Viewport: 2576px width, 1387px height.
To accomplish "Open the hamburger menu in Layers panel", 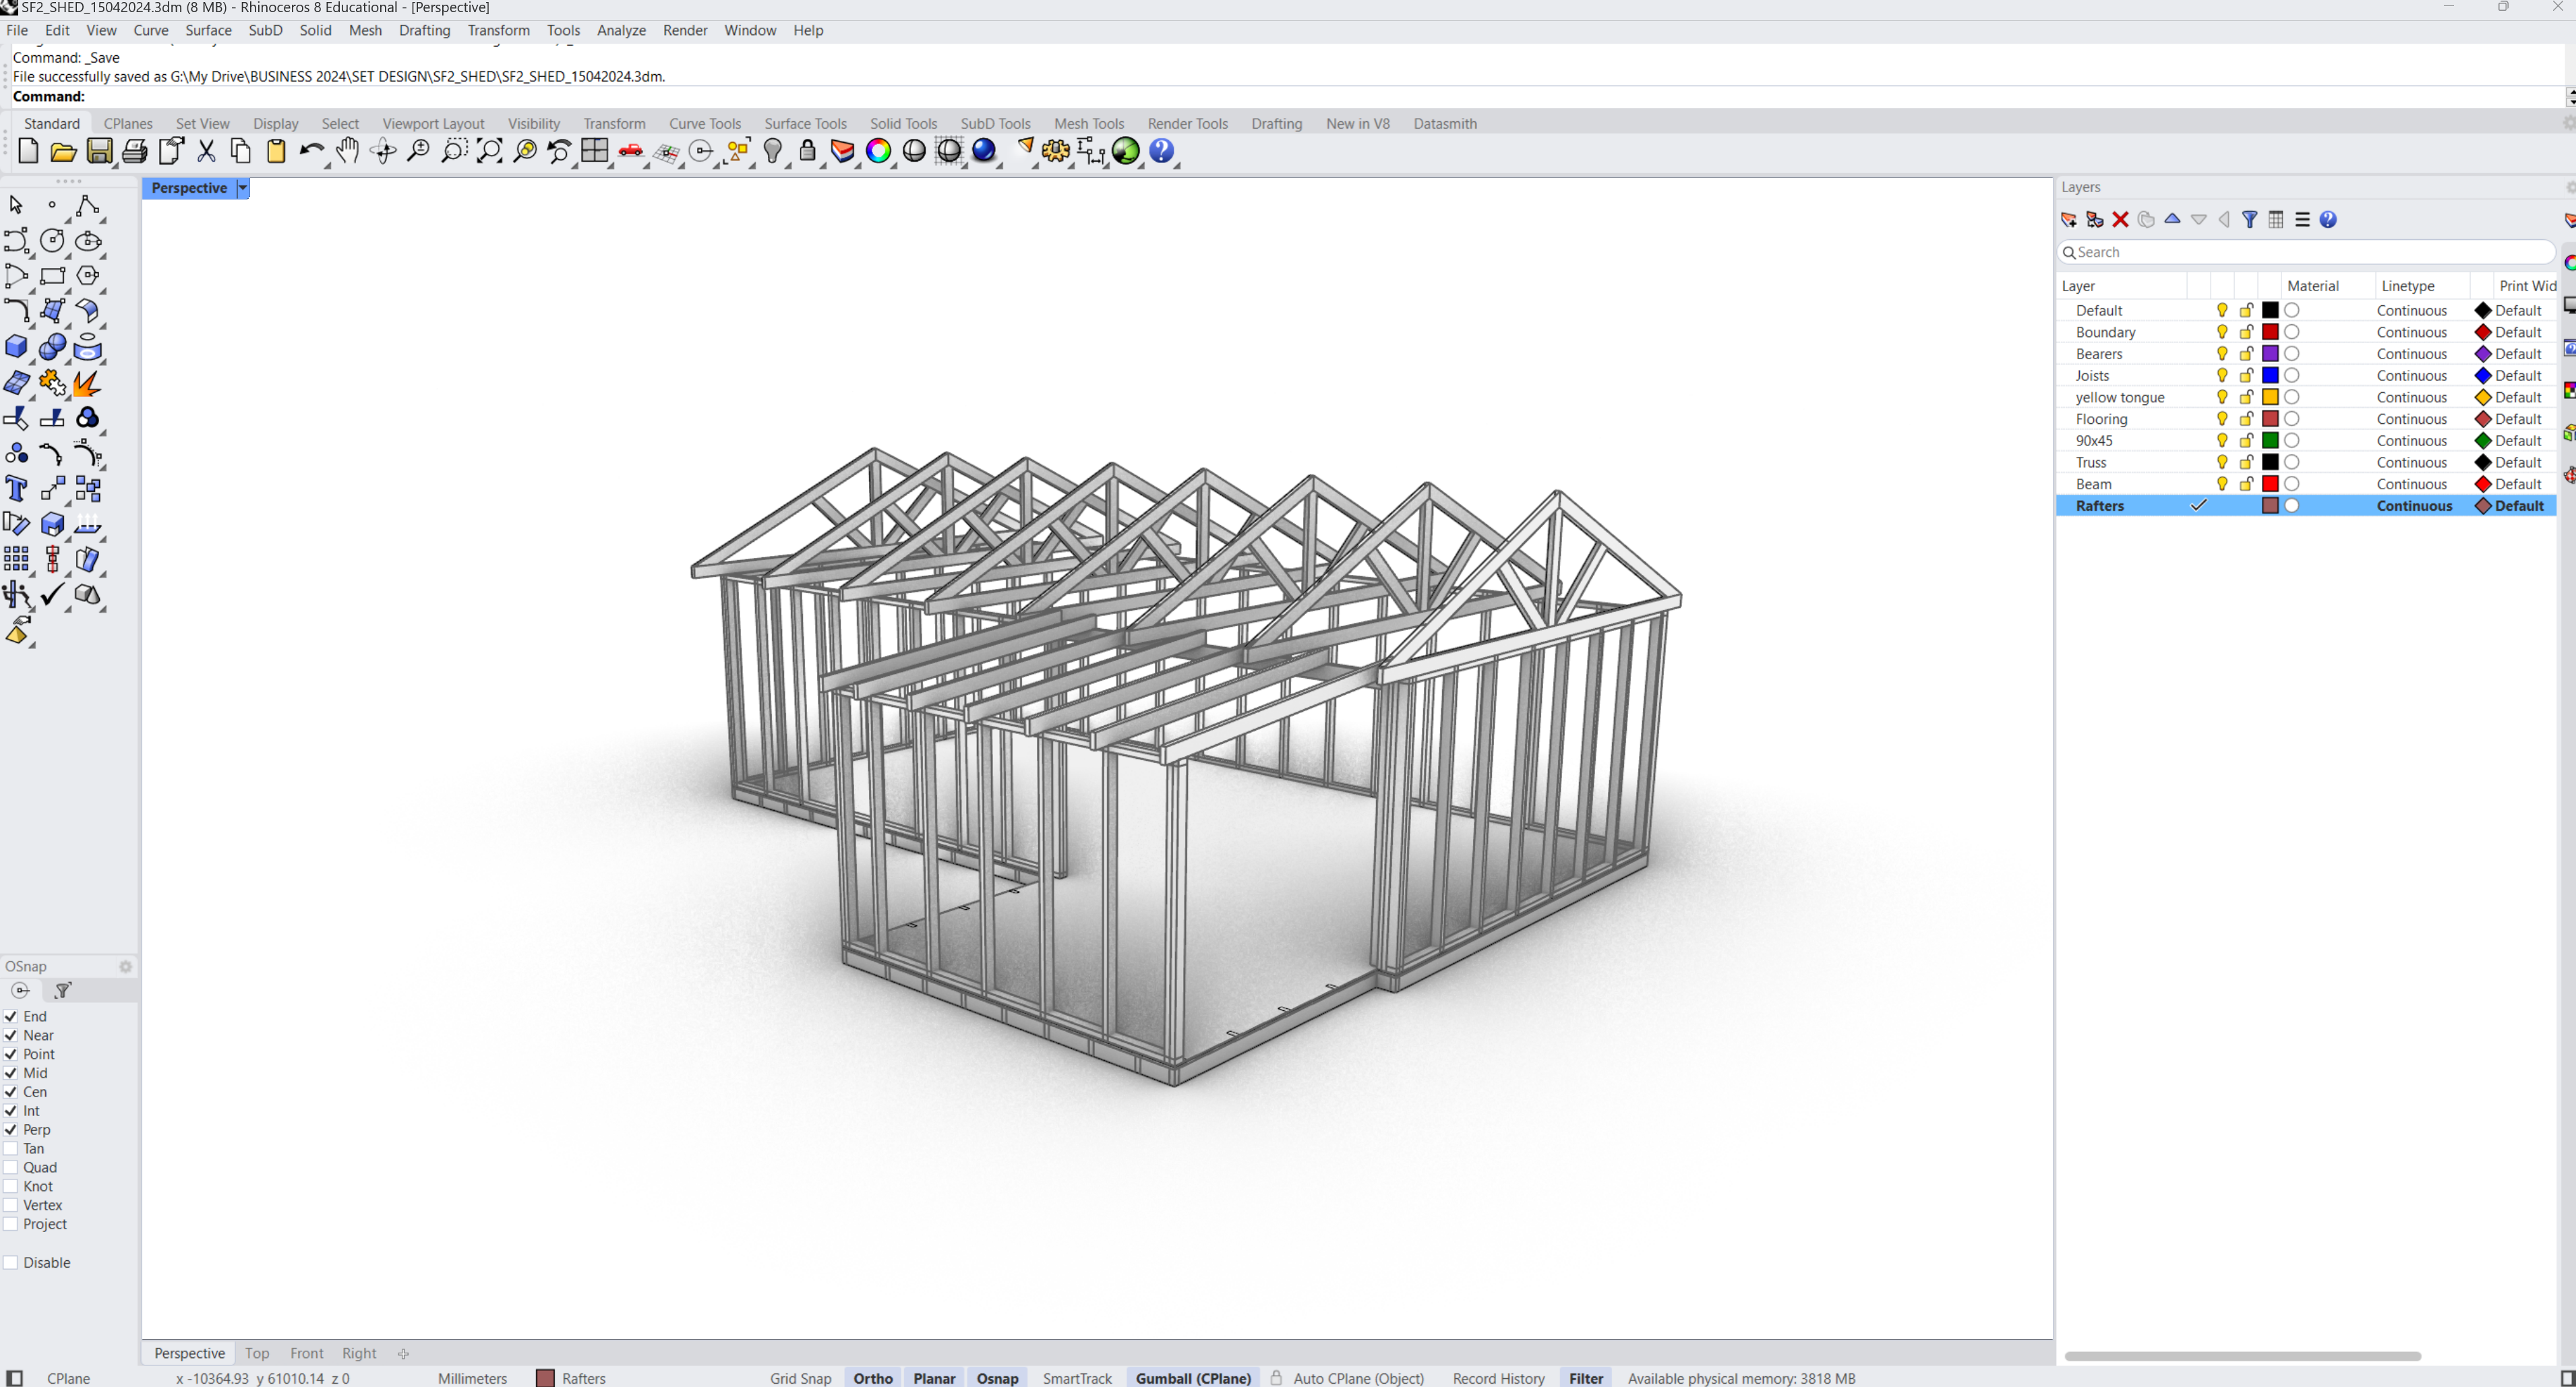I will click(x=2302, y=220).
